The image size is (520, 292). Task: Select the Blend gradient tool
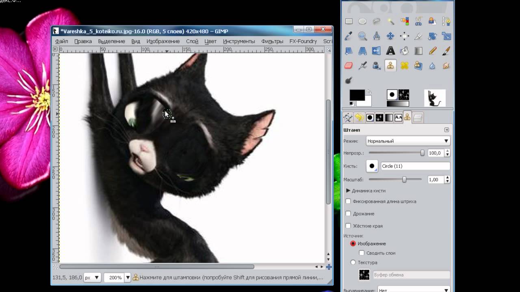(418, 51)
